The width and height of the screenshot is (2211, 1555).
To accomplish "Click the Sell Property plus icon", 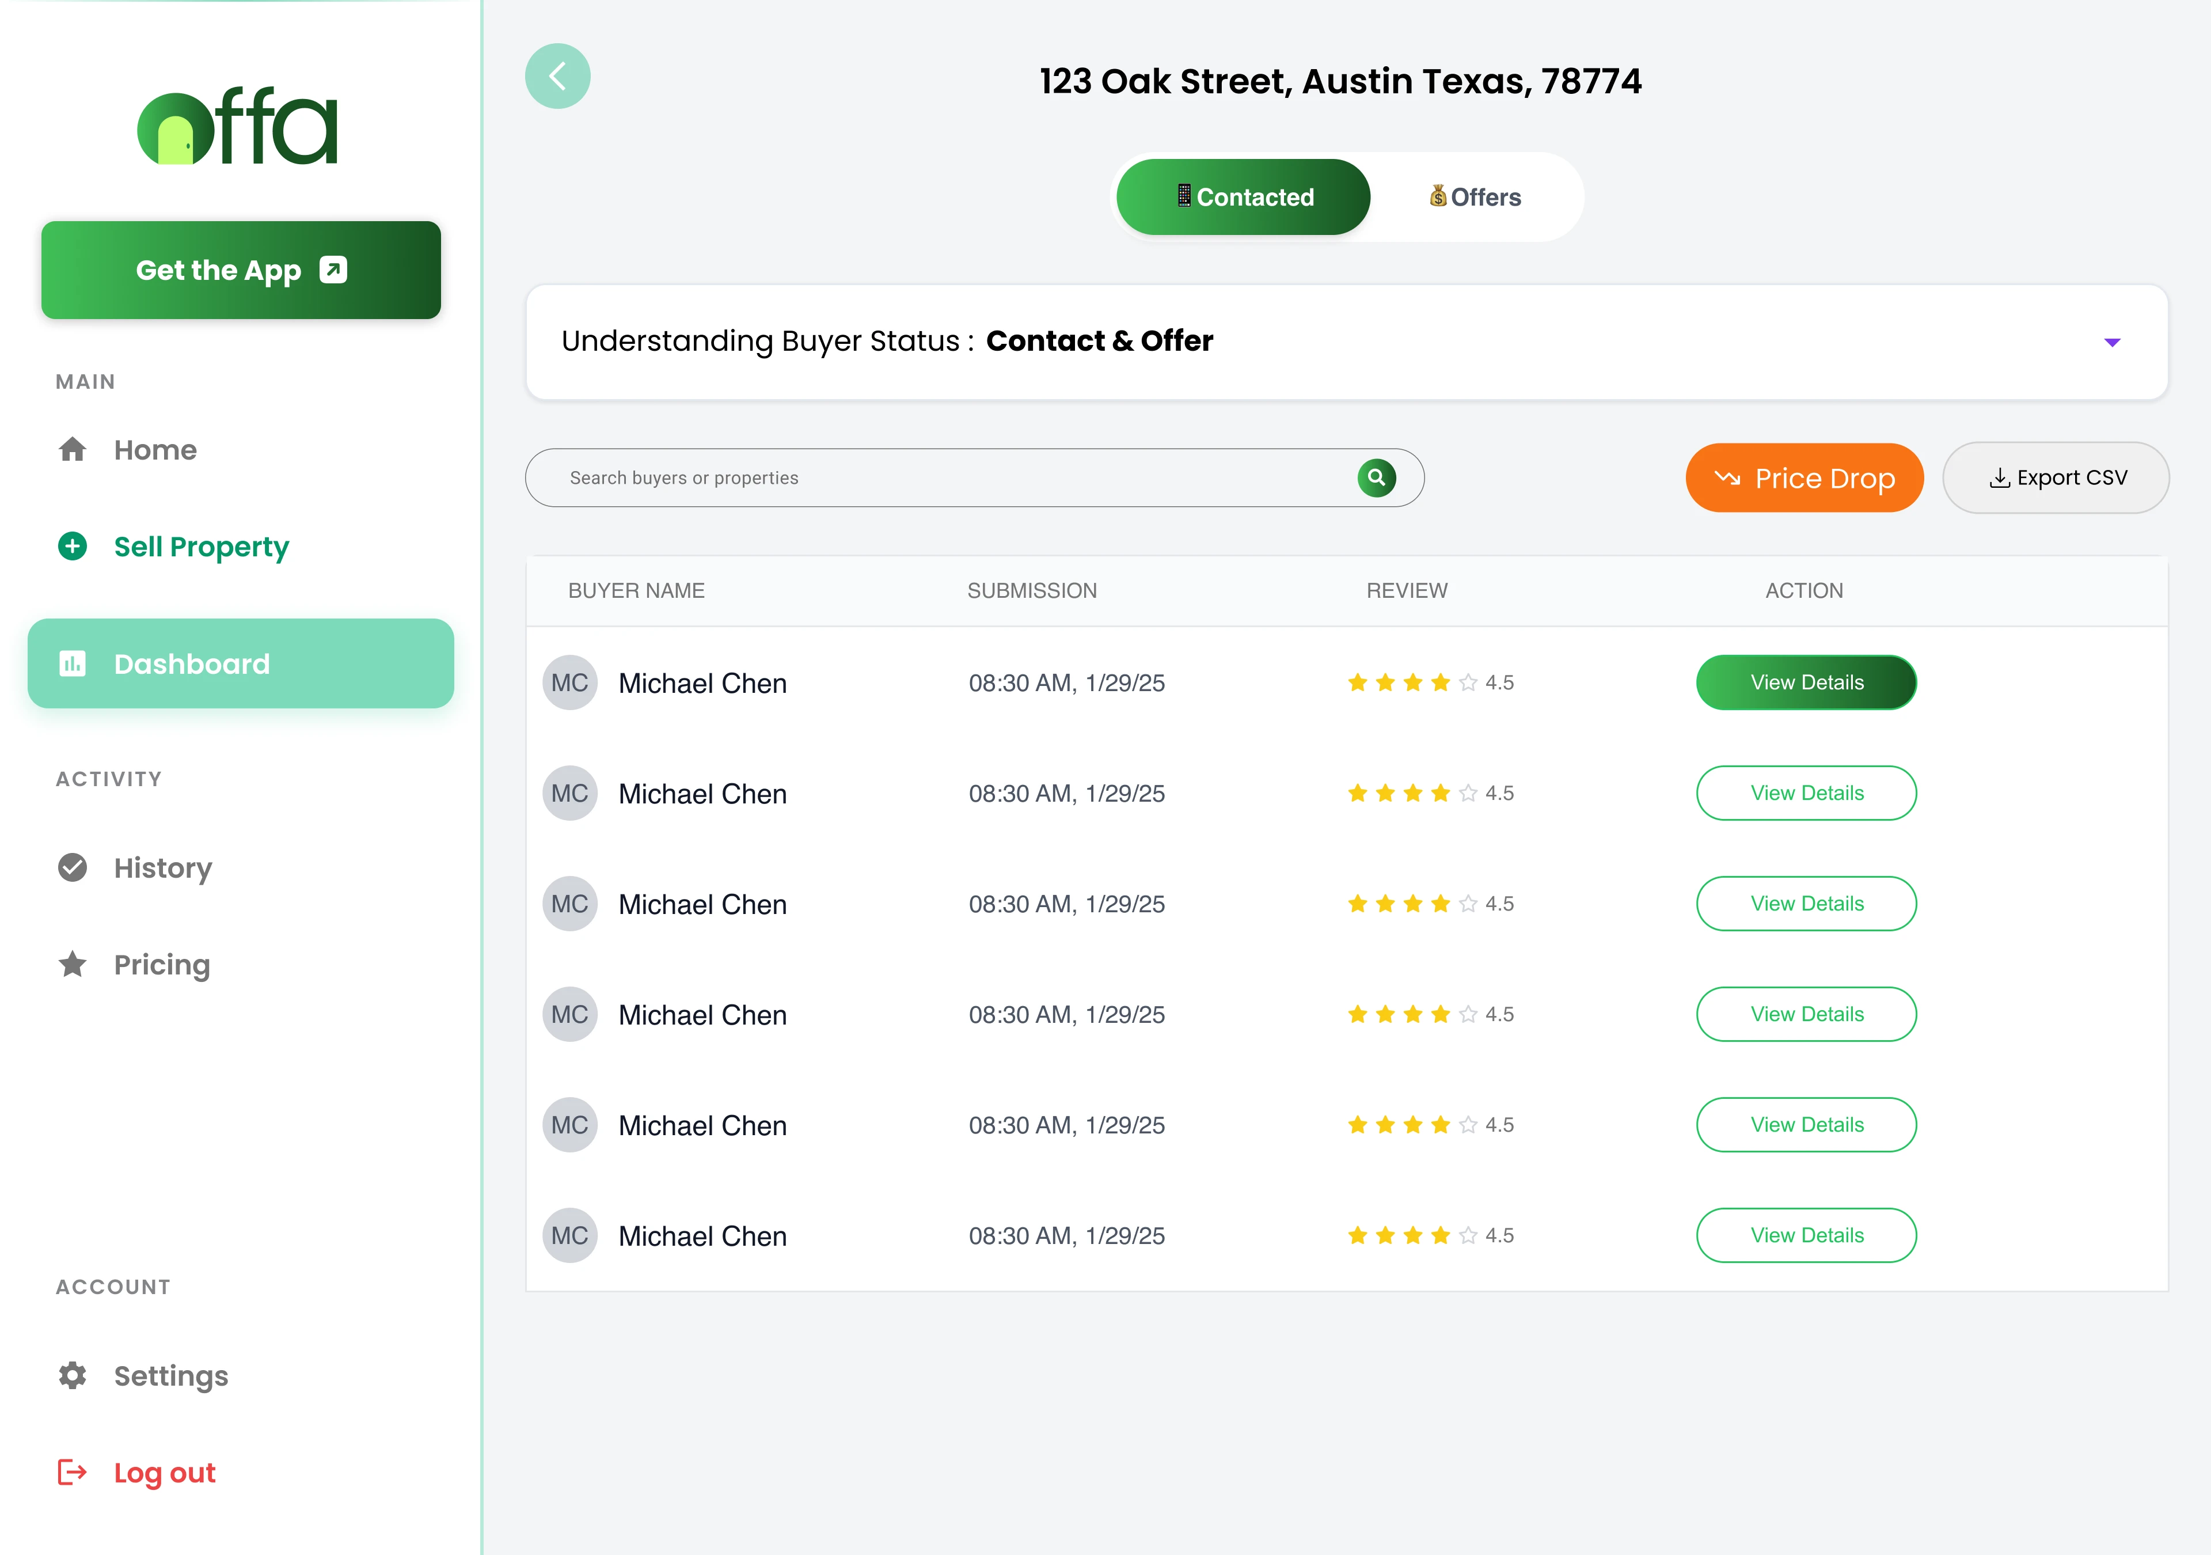I will pos(72,547).
